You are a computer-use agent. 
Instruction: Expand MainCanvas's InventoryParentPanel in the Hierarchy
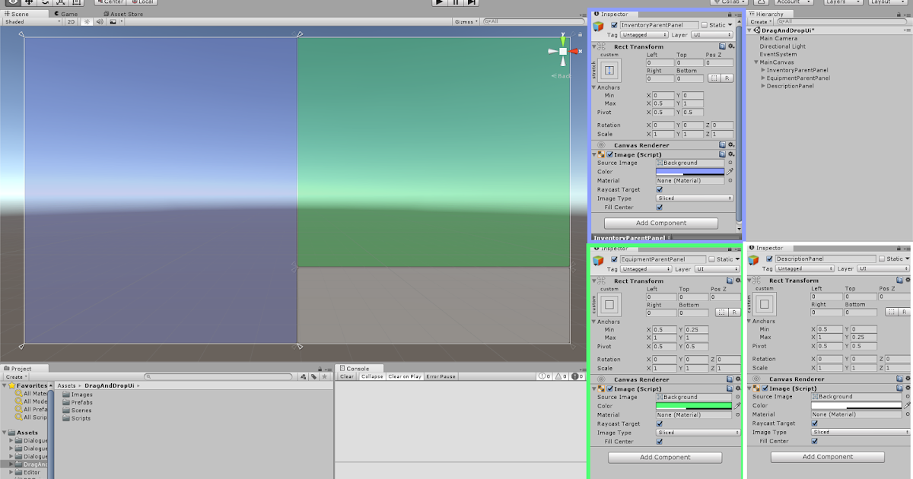(764, 70)
